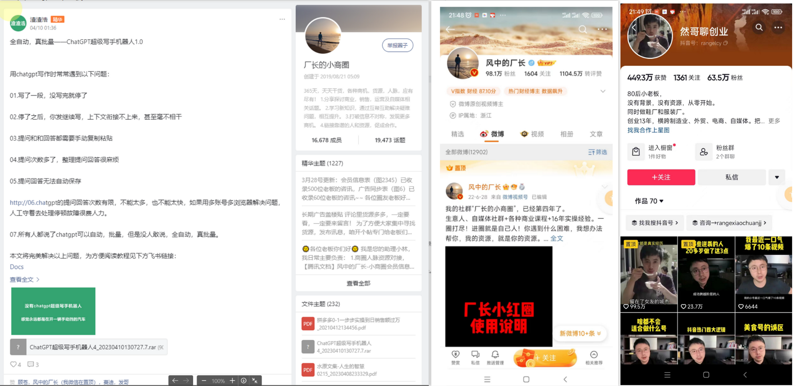Play 厂长小红圈使用说明 video
The width and height of the screenshot is (796, 386).
click(x=499, y=297)
